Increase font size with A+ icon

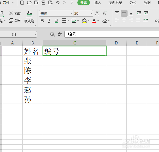click(97, 13)
